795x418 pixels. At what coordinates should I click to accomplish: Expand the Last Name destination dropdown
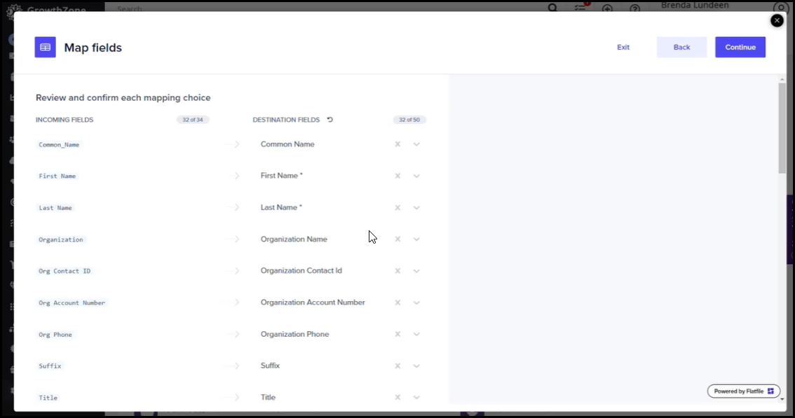coord(416,208)
